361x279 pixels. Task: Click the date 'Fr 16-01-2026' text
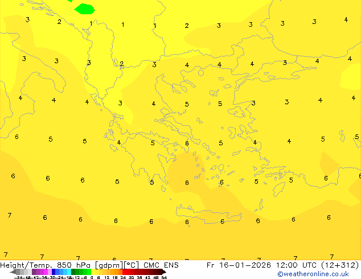point(239,265)
